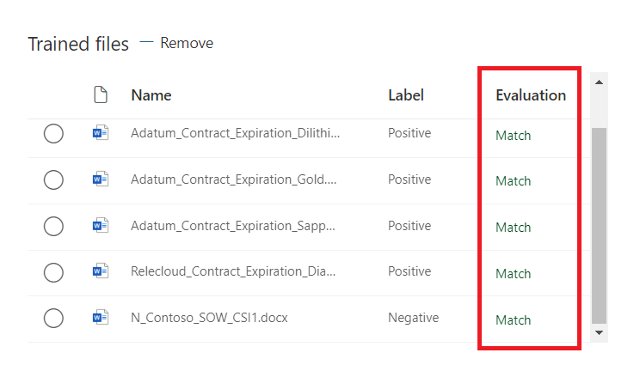The height and width of the screenshot is (365, 640).
Task: Click the minus icon next to Remove
Action: [x=146, y=42]
